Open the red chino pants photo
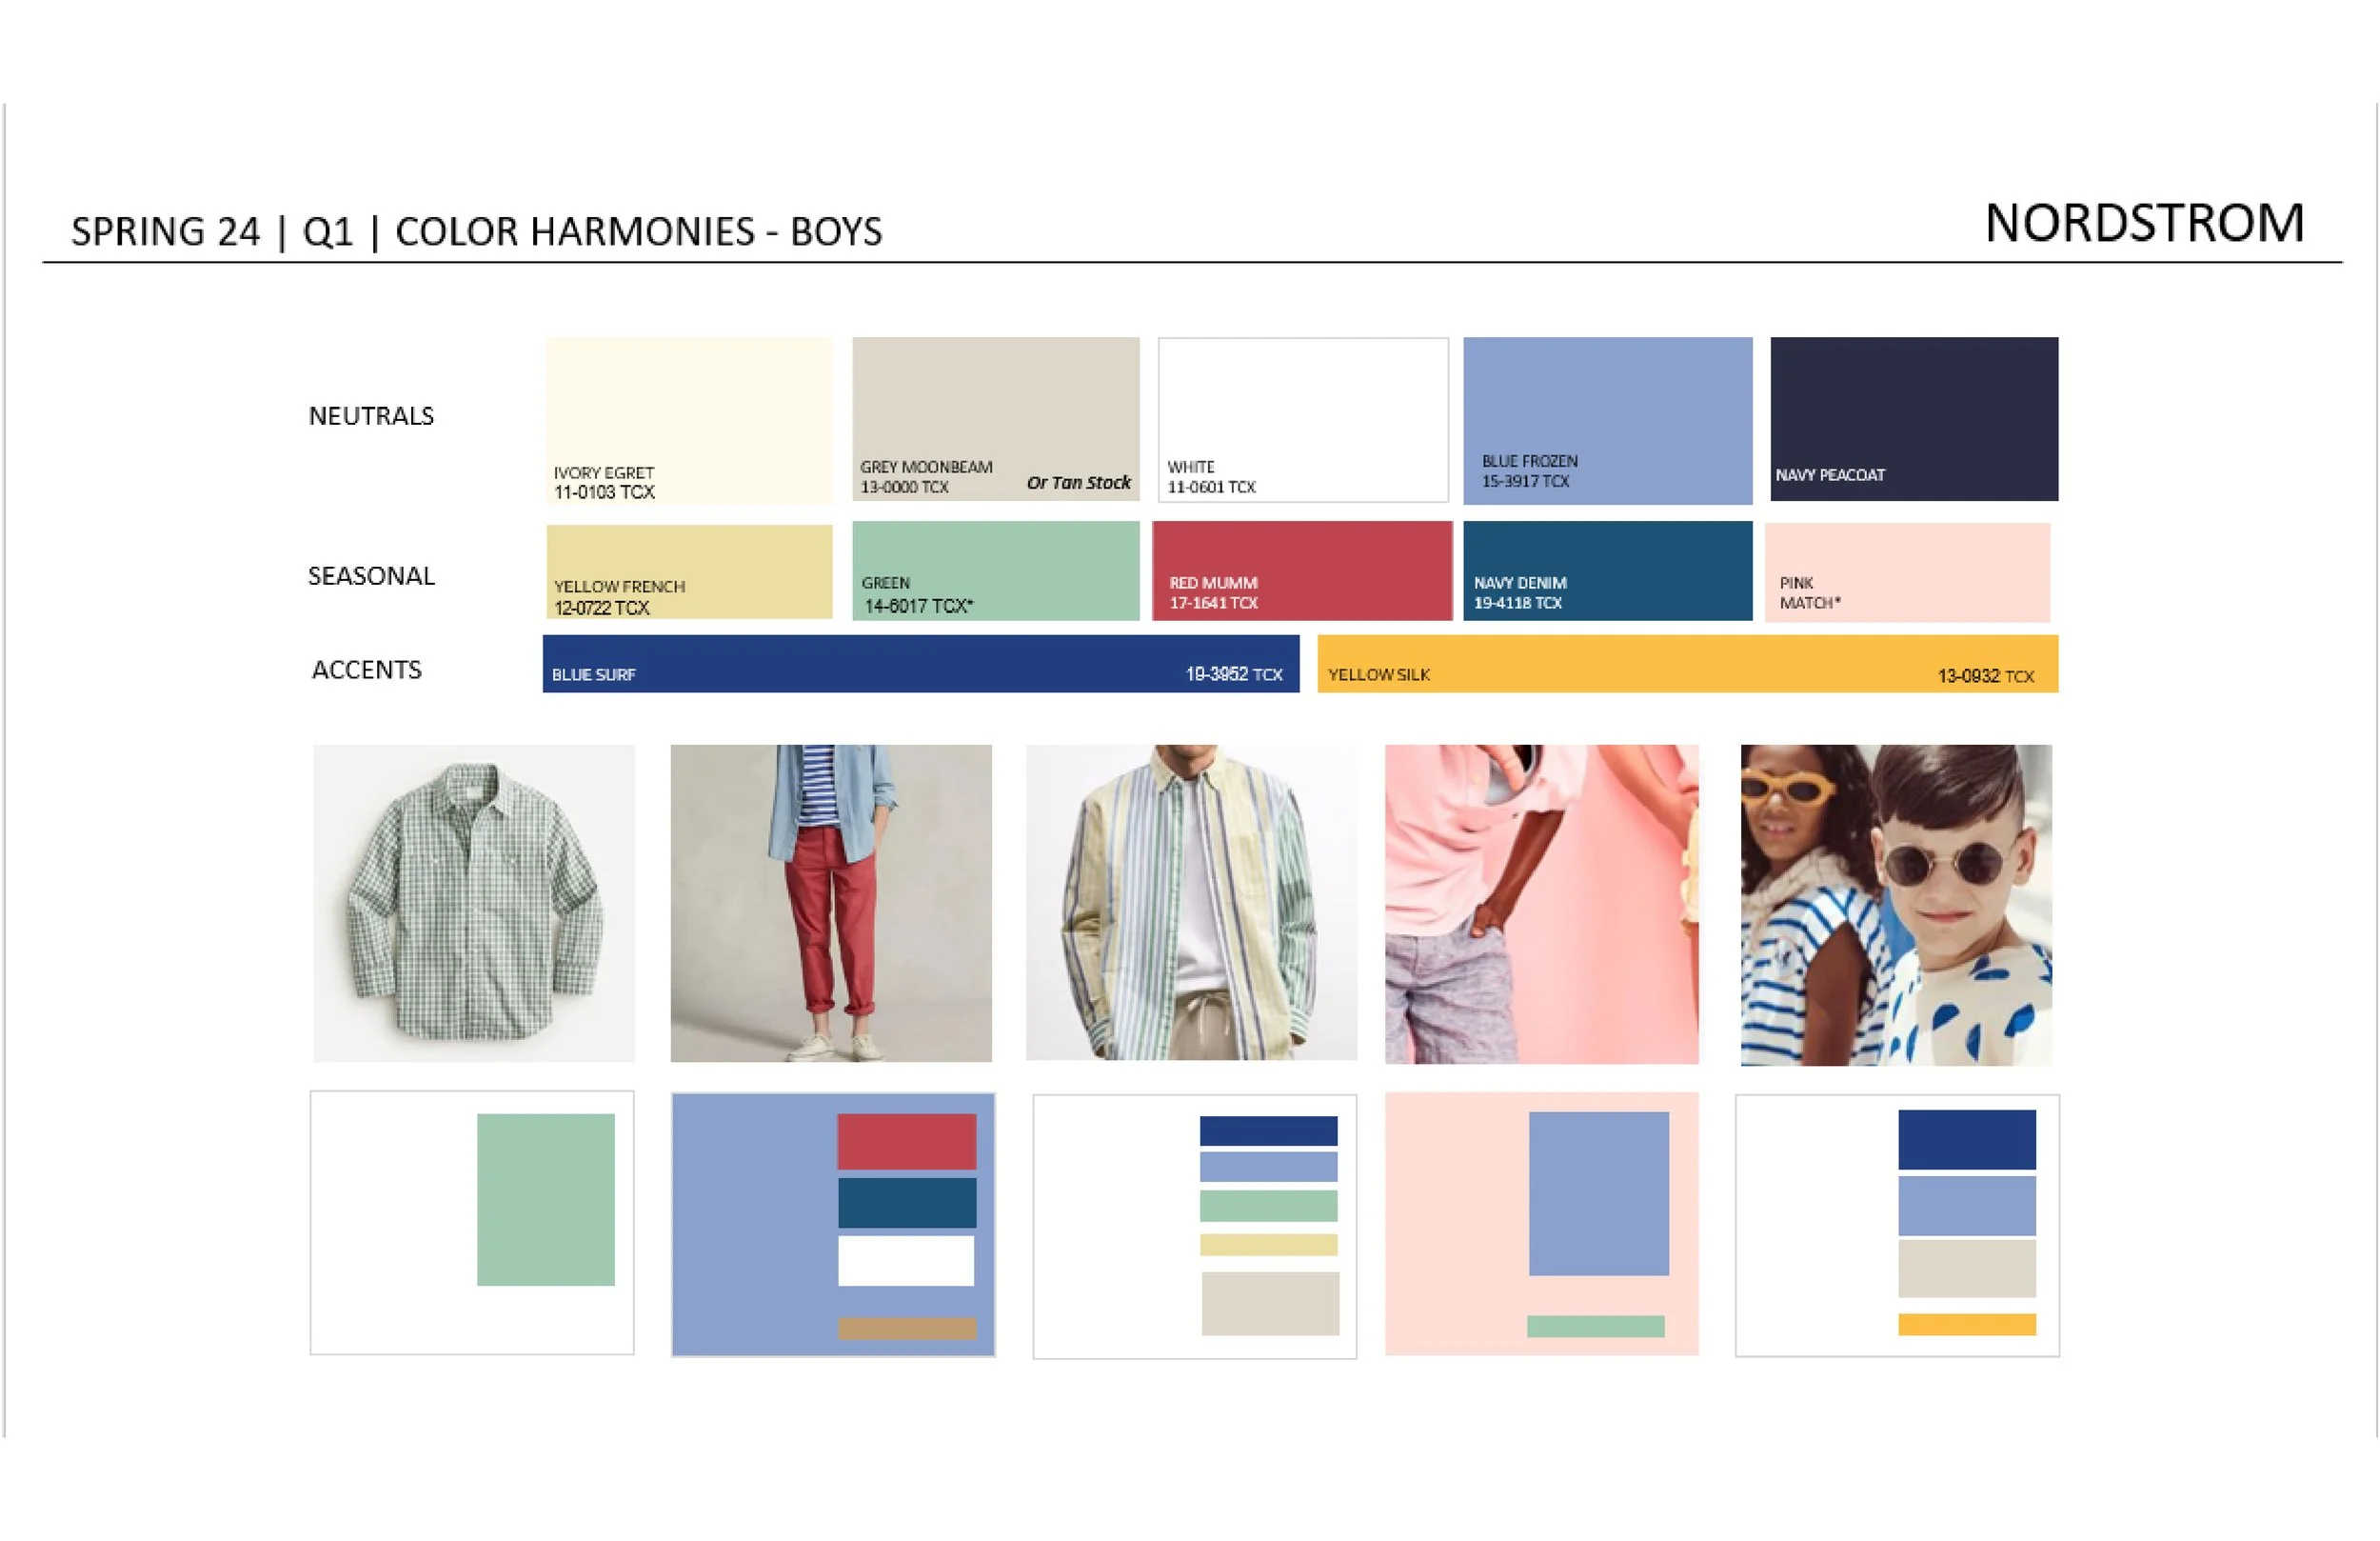This screenshot has height=1541, width=2380. click(830, 903)
